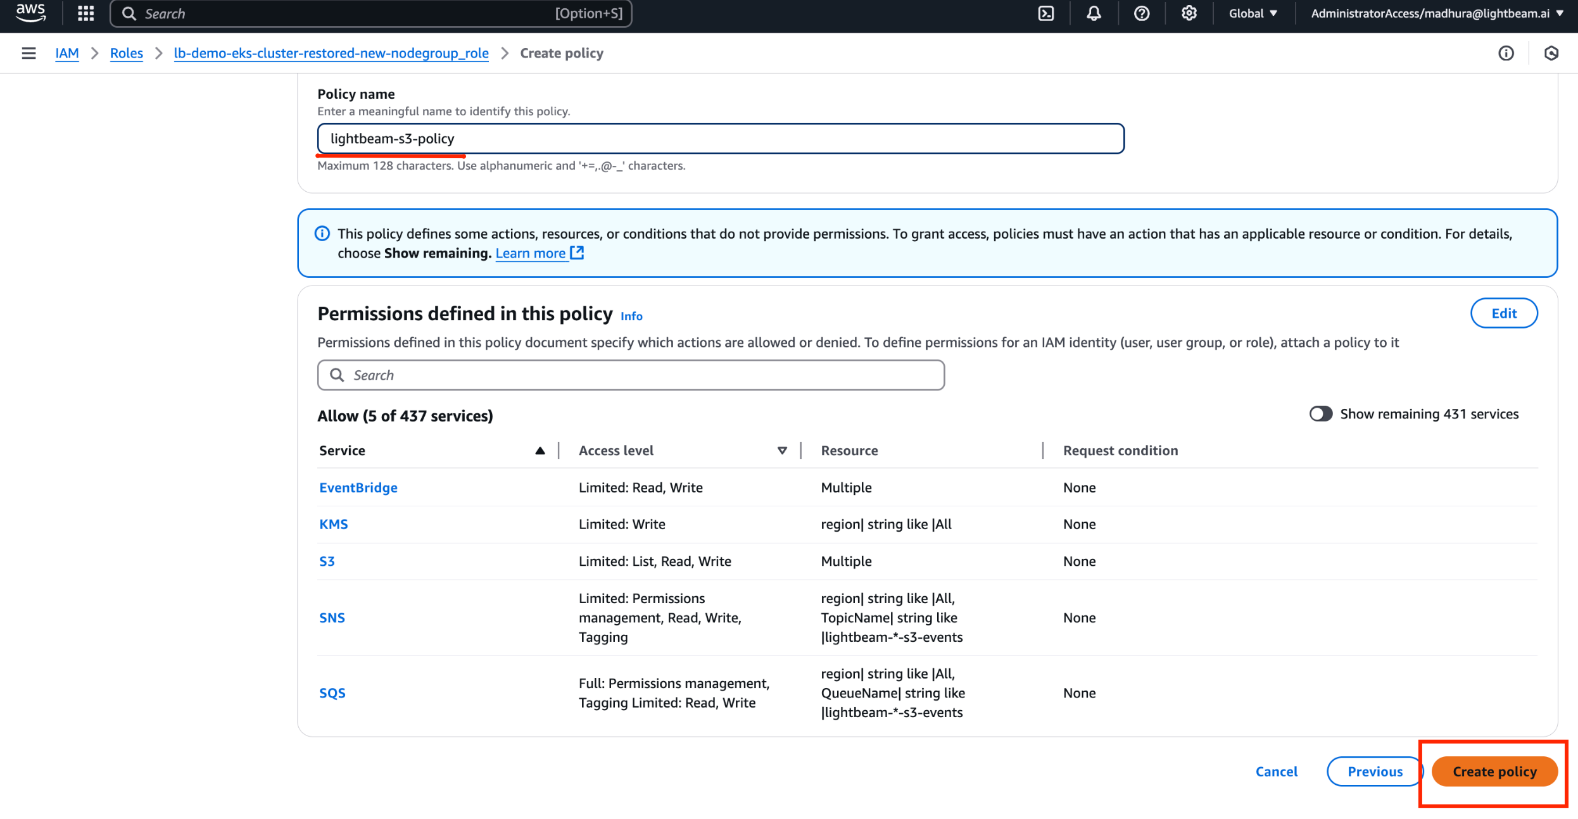Select the SNS resource cell with TopicName
This screenshot has height=819, width=1578.
point(892,618)
